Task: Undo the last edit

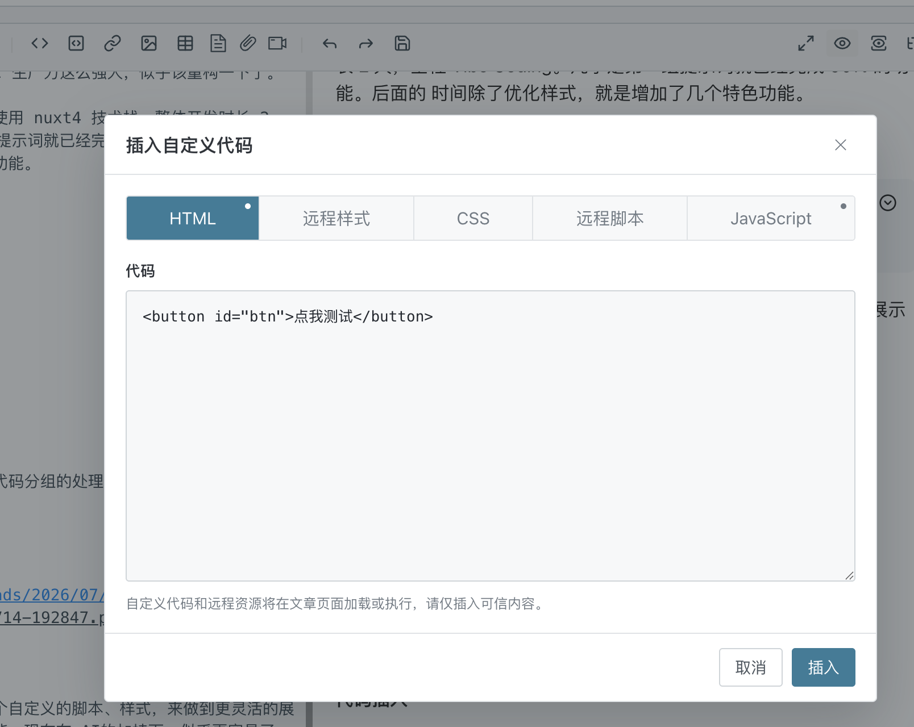Action: (x=330, y=43)
